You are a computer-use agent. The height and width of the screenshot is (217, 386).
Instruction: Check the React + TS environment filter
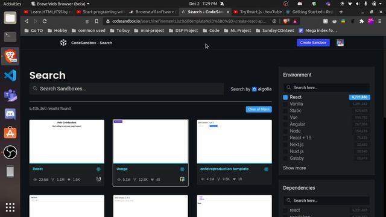coord(285,138)
